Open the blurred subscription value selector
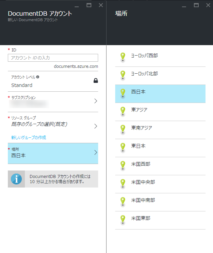The image size is (213, 253). tap(29, 104)
